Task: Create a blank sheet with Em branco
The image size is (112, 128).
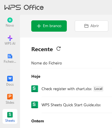Action: click(49, 26)
